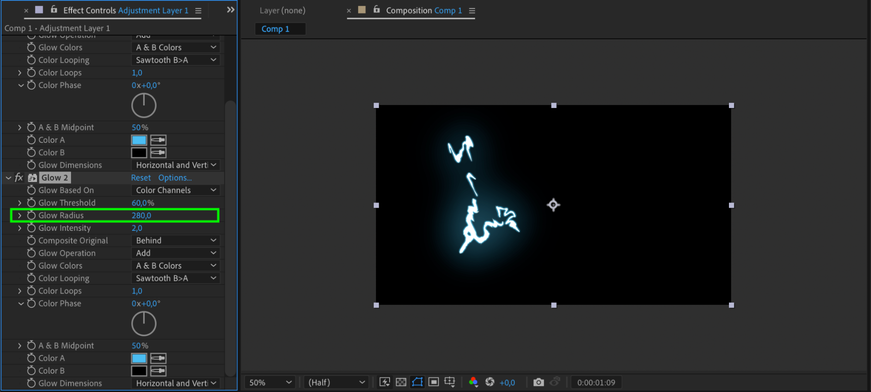Open Options... for Glow 2 effect
Viewport: 871px width, 392px height.
pyautogui.click(x=175, y=178)
